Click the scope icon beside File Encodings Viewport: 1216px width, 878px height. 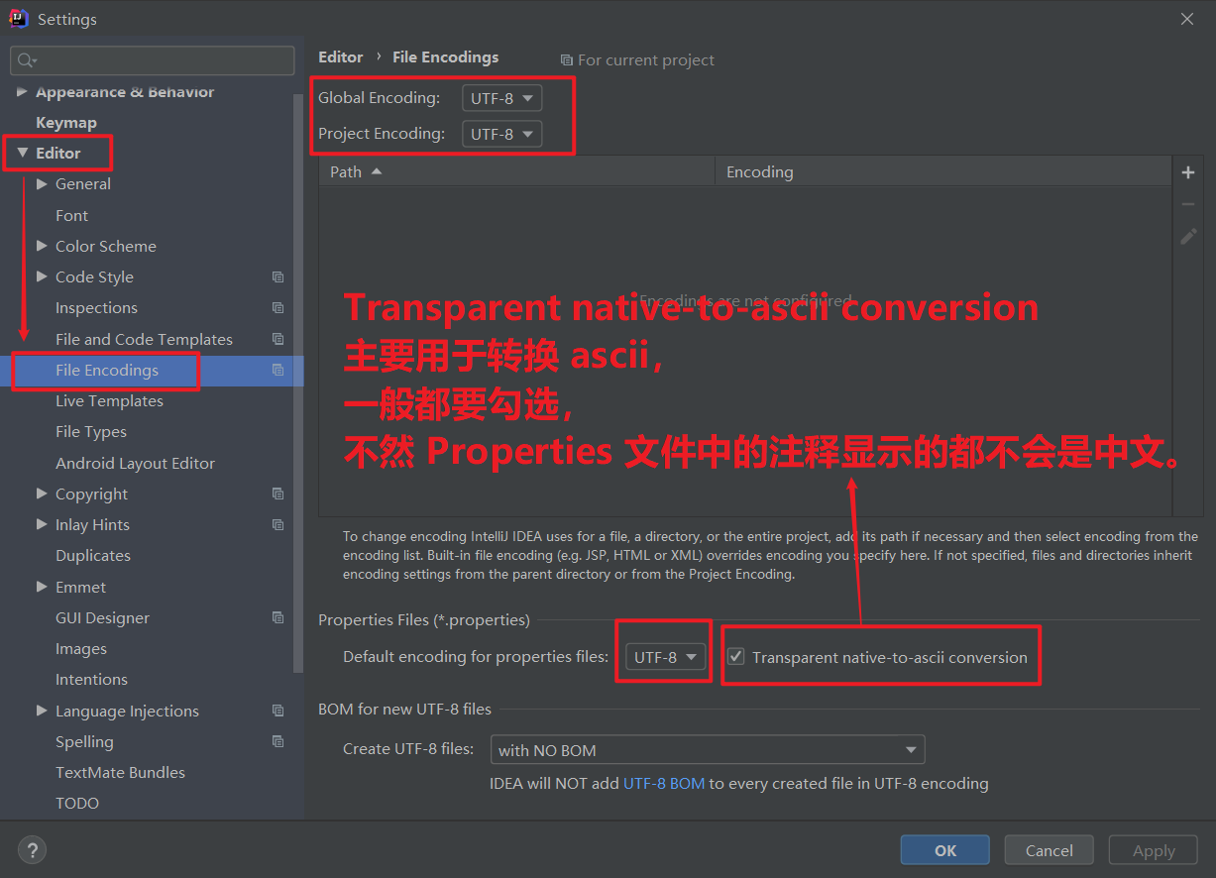(276, 370)
